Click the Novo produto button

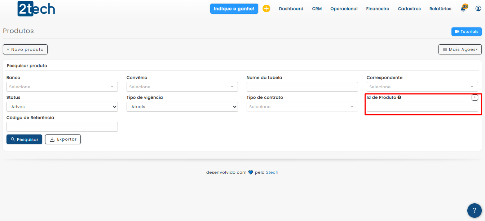(25, 49)
